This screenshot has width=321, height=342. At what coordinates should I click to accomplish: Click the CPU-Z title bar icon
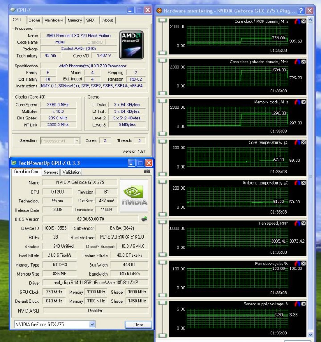coord(13,10)
